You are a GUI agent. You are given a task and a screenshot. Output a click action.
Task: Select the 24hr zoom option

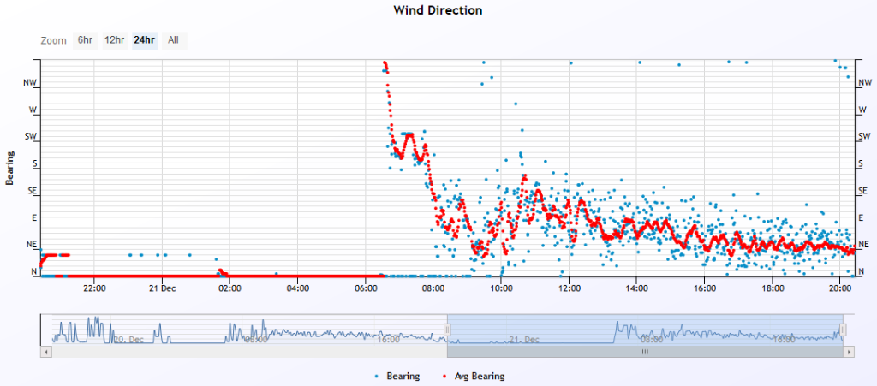pyautogui.click(x=144, y=40)
